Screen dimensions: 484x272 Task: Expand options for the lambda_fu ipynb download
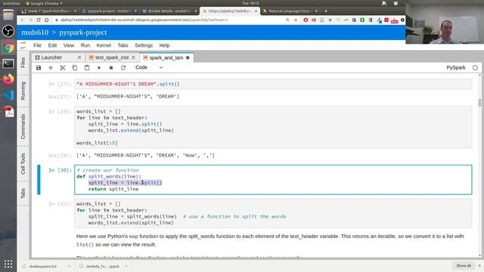[126, 266]
